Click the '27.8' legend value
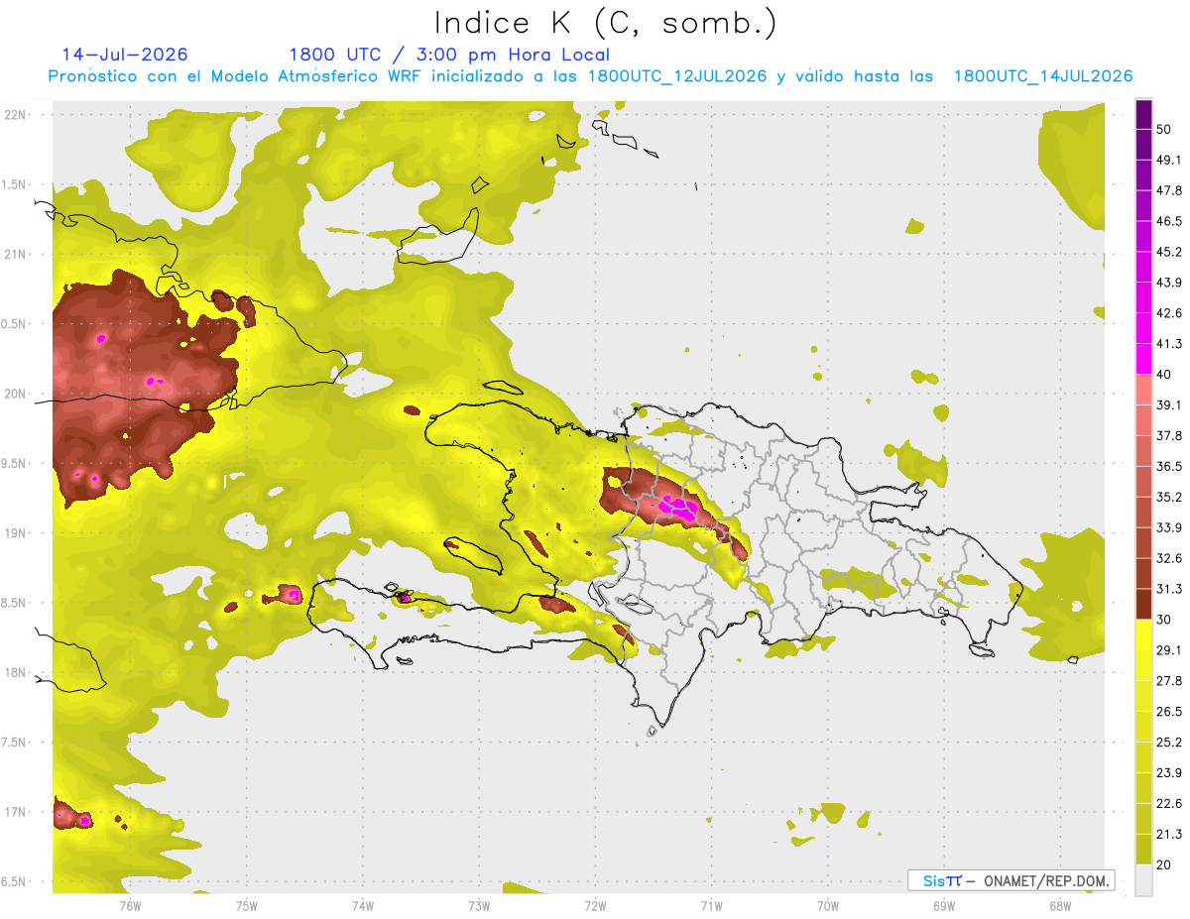 click(1169, 680)
